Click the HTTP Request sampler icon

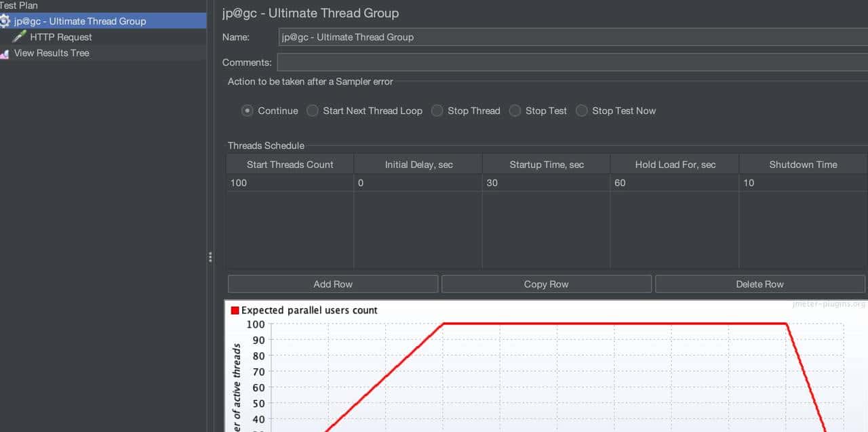pos(19,37)
